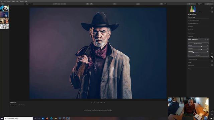Adjust the LUT Saturation slider
The image size is (214, 120).
[x=198, y=53]
